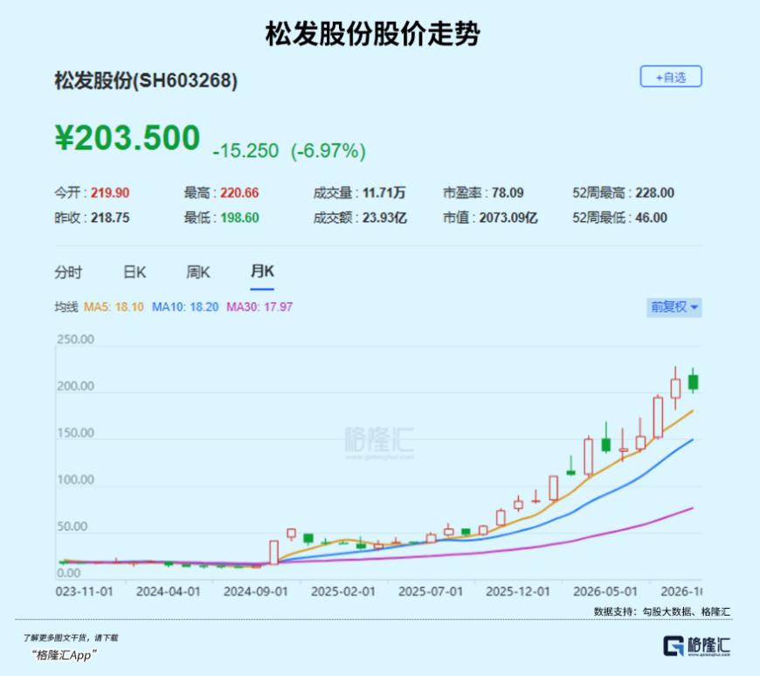Click the 数据支持 credit text

point(662,611)
